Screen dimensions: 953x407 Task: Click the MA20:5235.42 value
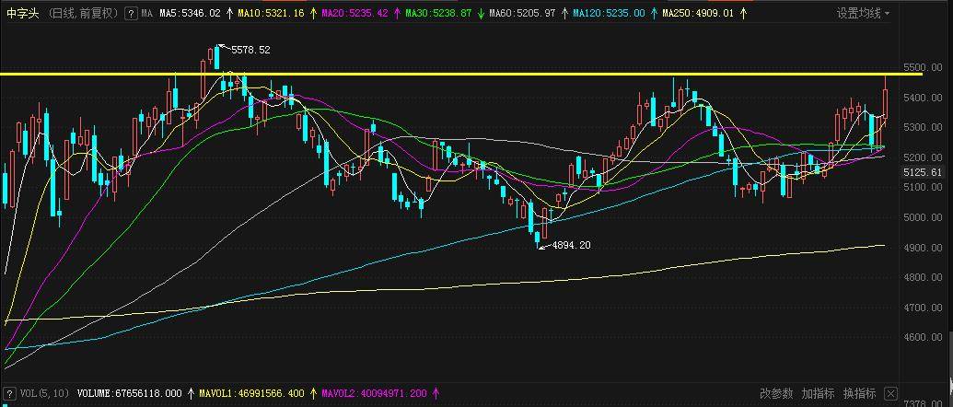[354, 14]
